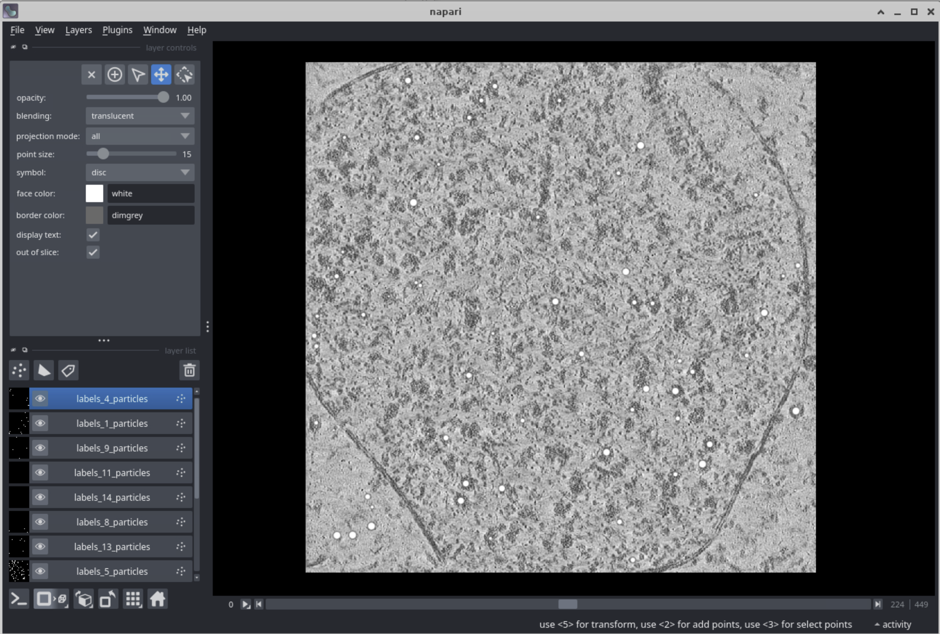The image size is (940, 634).
Task: Play the slice axis animation
Action: (x=246, y=605)
